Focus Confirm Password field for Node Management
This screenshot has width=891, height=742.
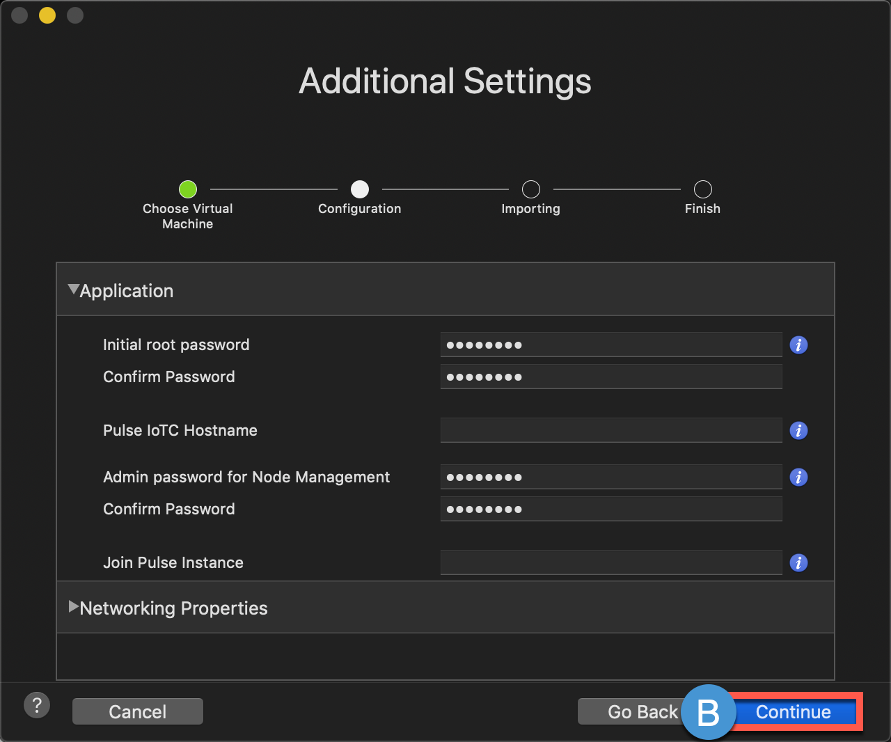tap(610, 509)
